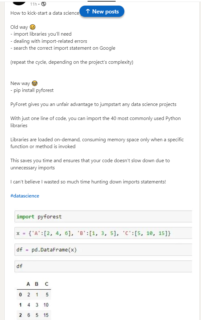Viewport: 201px width, 320px height.
Task: Click the sad emoji after Old way
Action: point(32,27)
